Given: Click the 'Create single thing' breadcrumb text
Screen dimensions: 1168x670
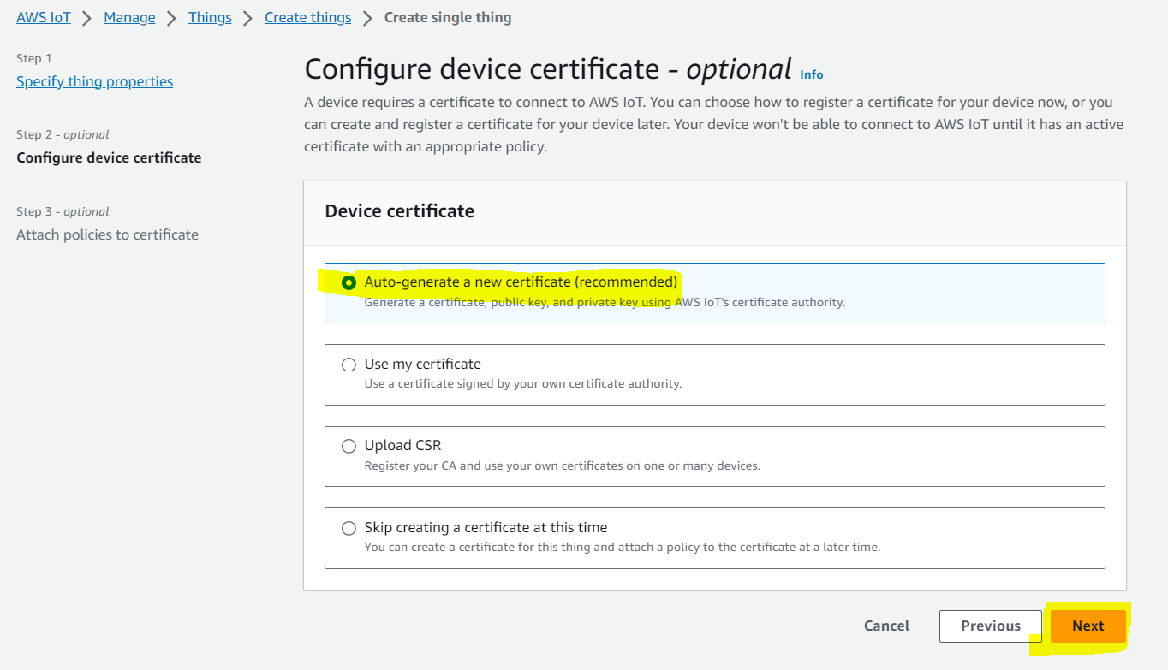Looking at the screenshot, I should [448, 17].
